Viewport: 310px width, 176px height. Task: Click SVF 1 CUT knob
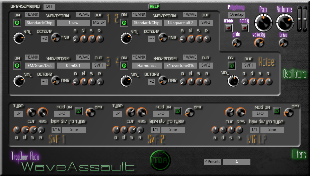point(31,112)
